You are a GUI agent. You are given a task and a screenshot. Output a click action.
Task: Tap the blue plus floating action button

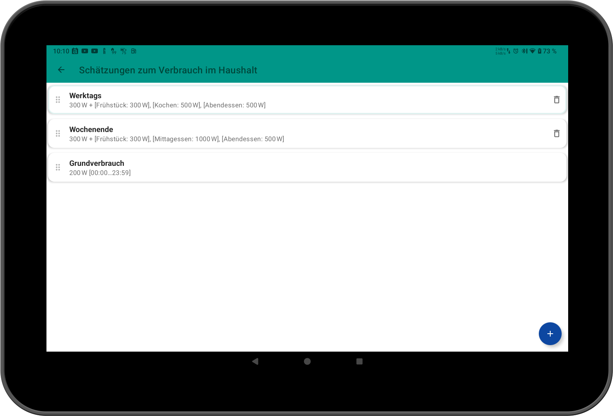(x=550, y=334)
